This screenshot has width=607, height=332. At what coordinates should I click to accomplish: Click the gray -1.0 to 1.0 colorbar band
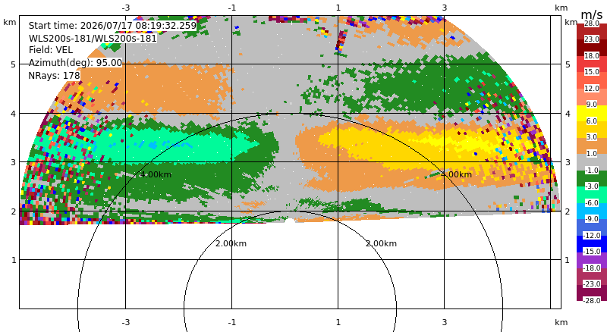click(592, 161)
